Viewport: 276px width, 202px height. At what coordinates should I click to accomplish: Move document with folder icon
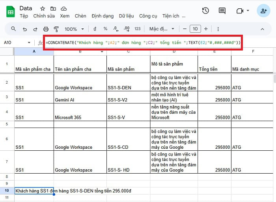[53, 8]
